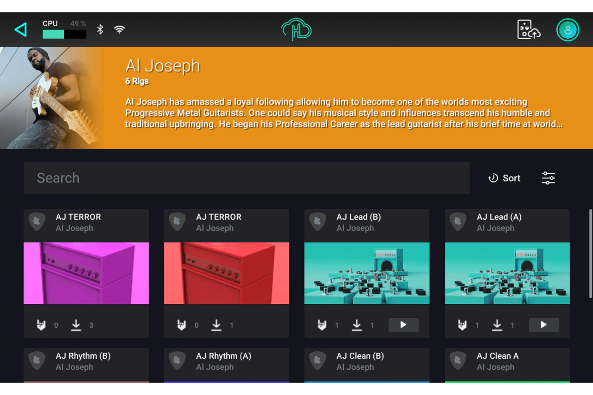593x395 pixels.
Task: Open the filter sliders icon
Action: pos(548,178)
